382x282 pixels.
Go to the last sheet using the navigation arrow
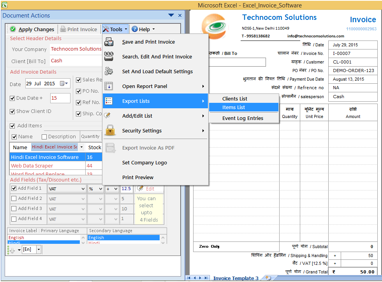tap(206, 278)
